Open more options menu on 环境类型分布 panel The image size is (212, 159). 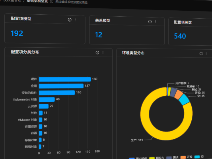206,54
